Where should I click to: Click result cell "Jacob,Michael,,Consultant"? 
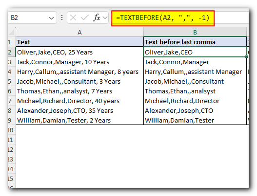pyautogui.click(x=195, y=81)
